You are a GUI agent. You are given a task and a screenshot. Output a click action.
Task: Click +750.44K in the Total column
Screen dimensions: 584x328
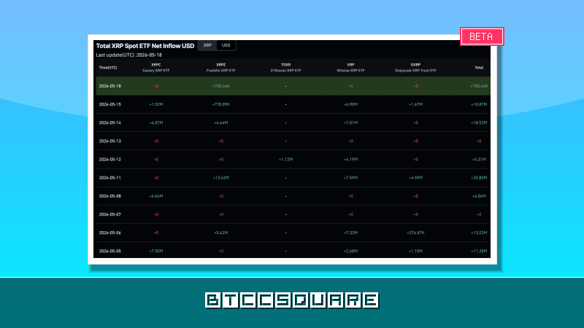(479, 86)
